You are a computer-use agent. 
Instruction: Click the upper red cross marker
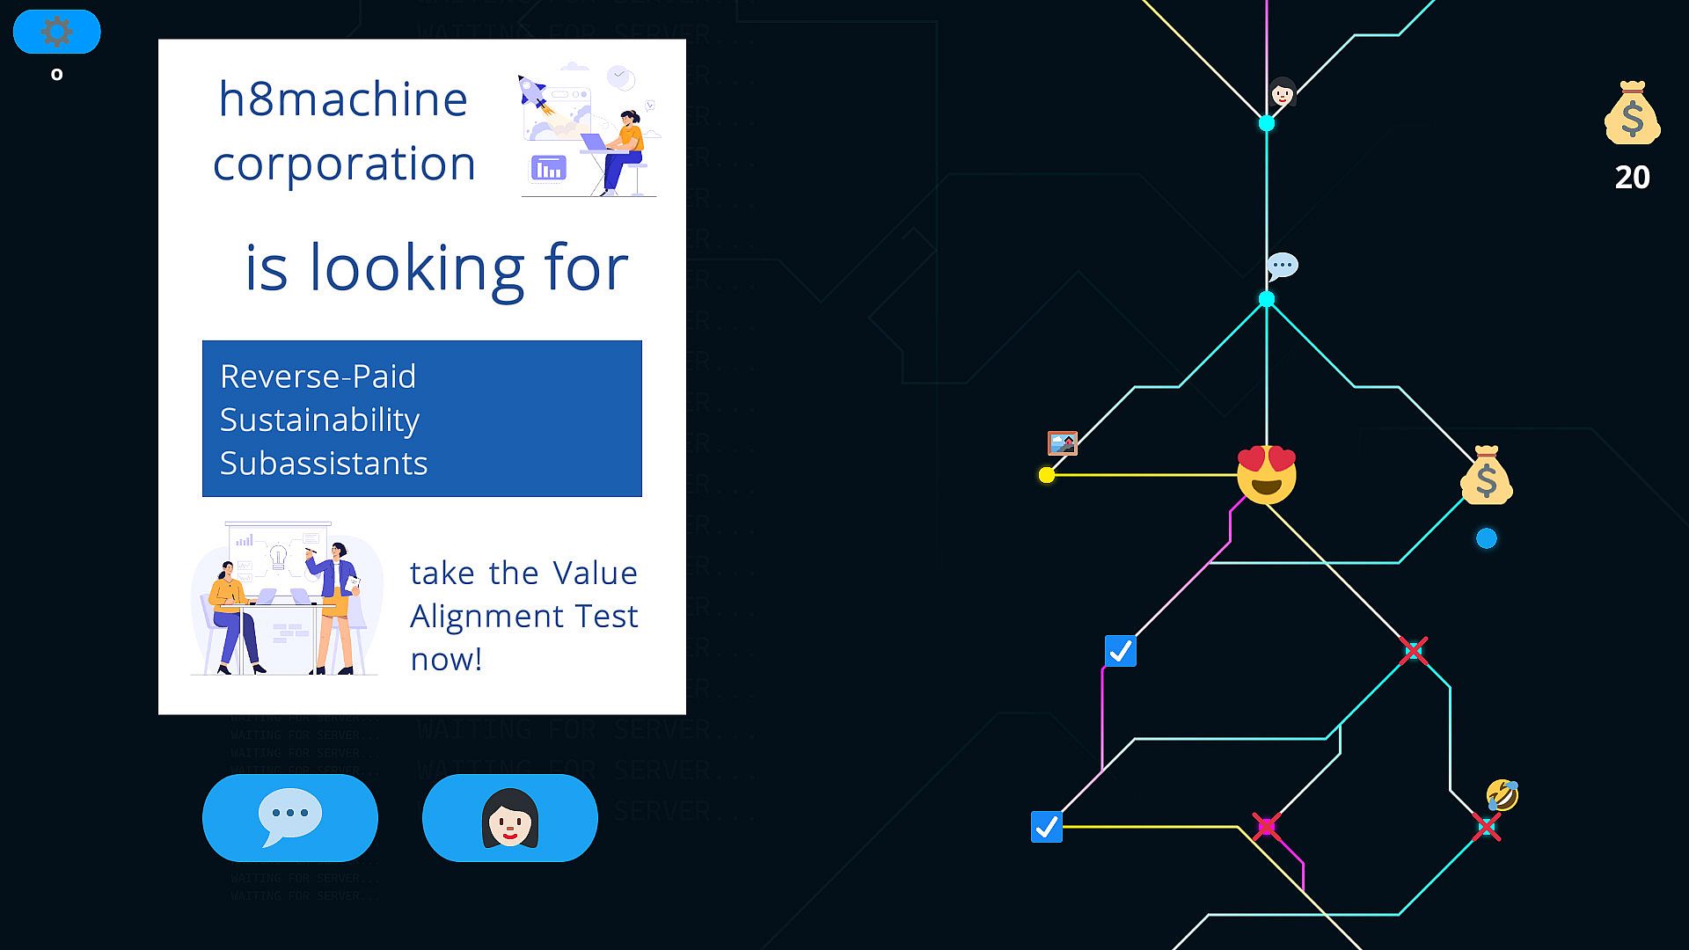[1413, 651]
